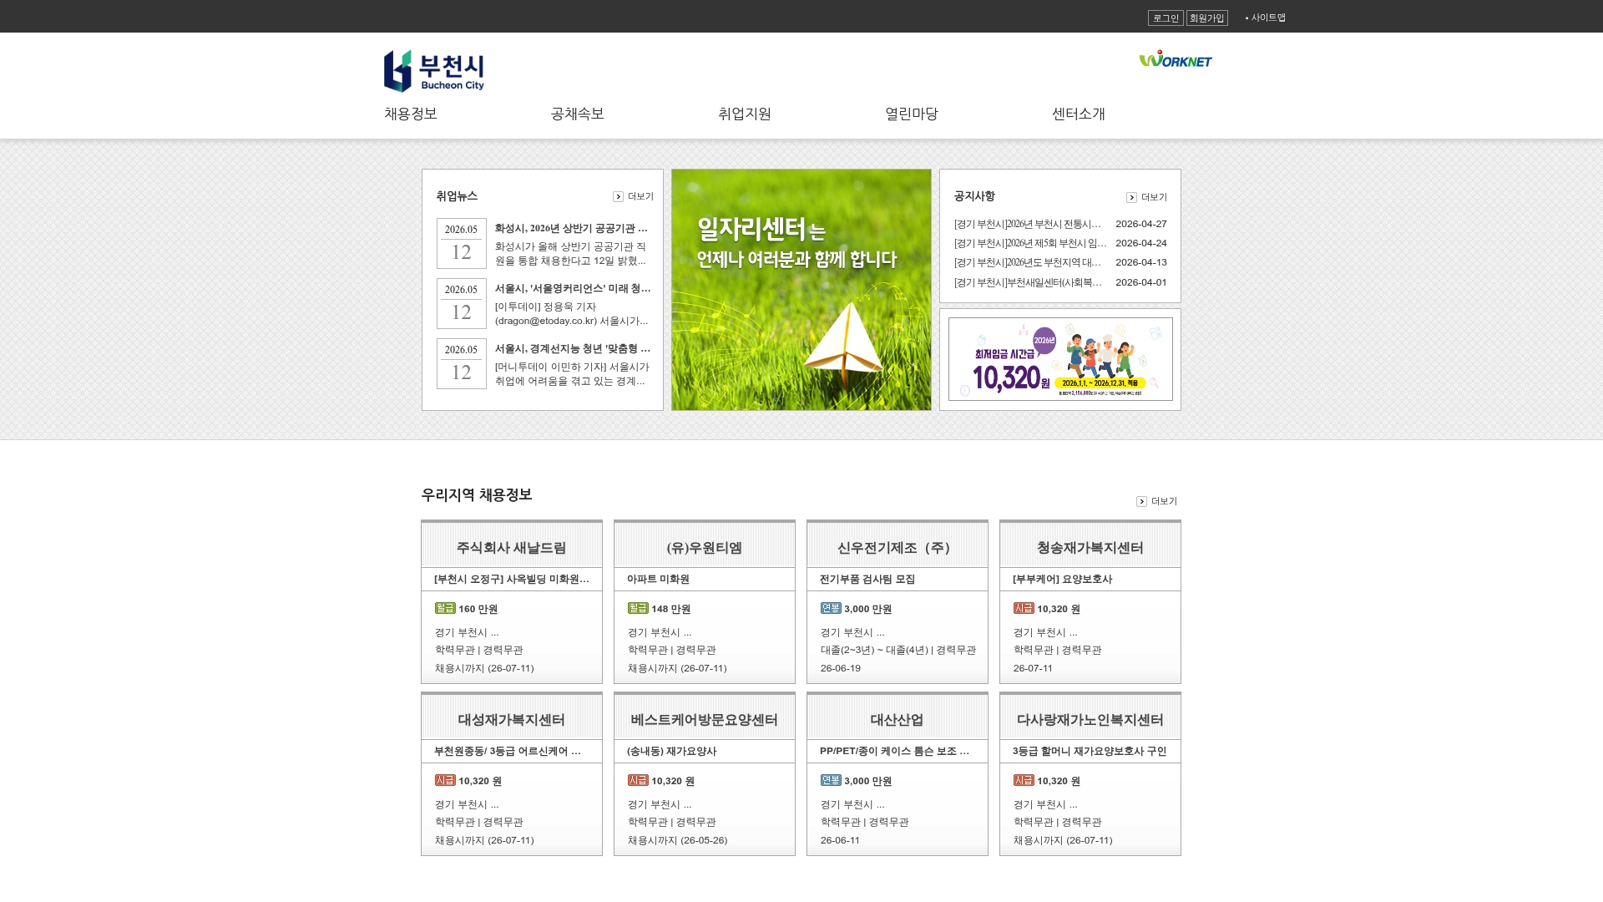Image resolution: width=1603 pixels, height=902 pixels.
Task: Click the 우리지역 채용정보 heading
Action: point(477,494)
